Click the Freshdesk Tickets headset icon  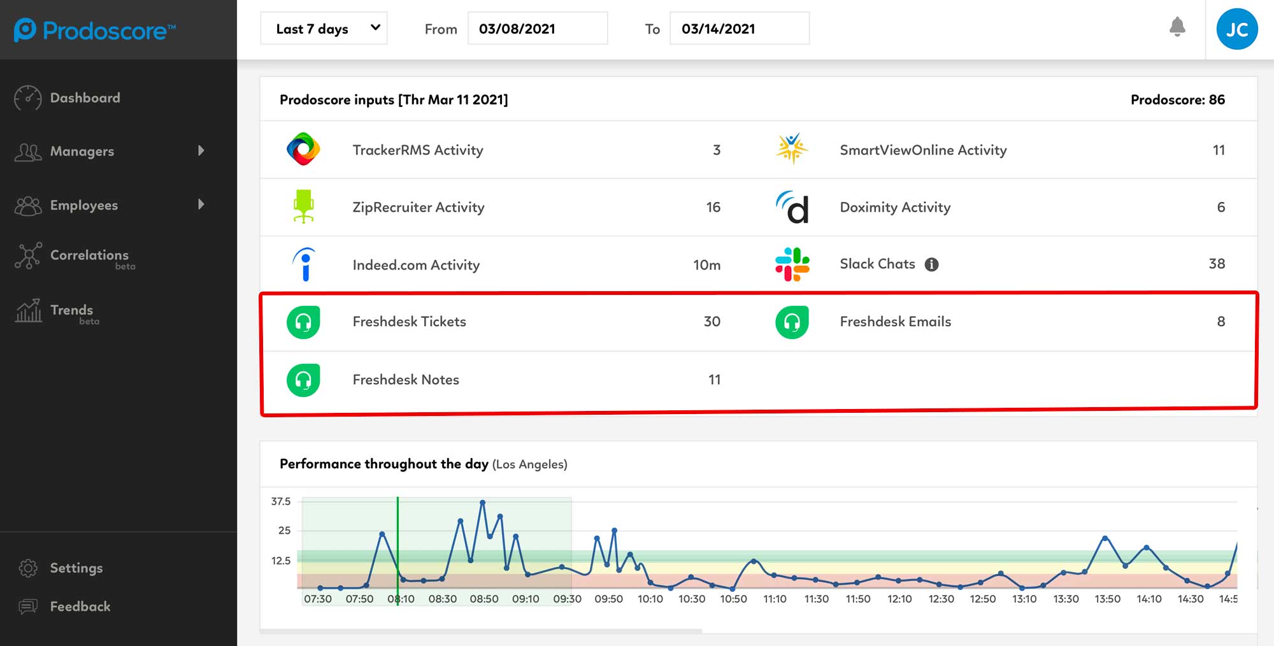[x=303, y=322]
